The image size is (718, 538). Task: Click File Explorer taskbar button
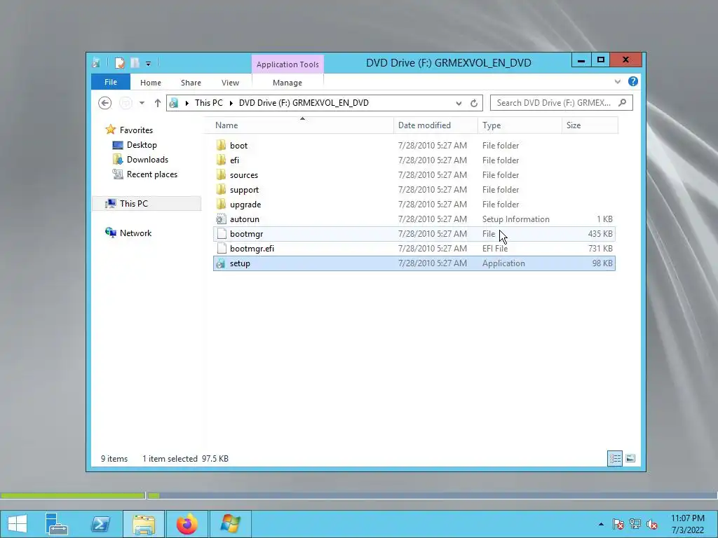(143, 524)
